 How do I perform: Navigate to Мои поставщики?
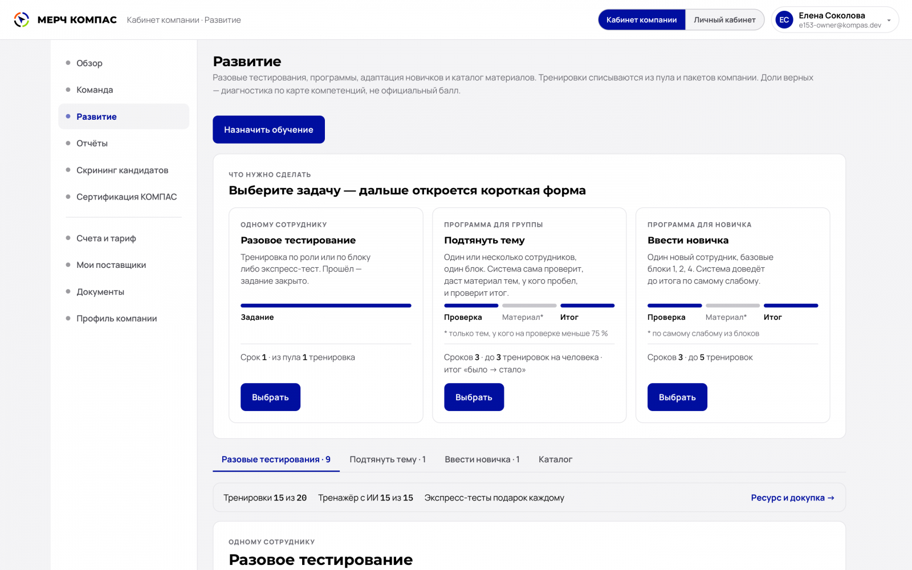tap(124, 265)
